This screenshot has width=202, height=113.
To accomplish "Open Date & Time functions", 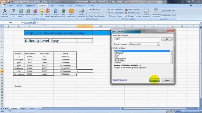I will 48,13.
